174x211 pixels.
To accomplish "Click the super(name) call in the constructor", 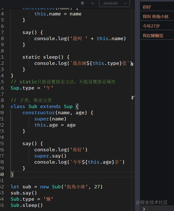I will coord(50,119).
